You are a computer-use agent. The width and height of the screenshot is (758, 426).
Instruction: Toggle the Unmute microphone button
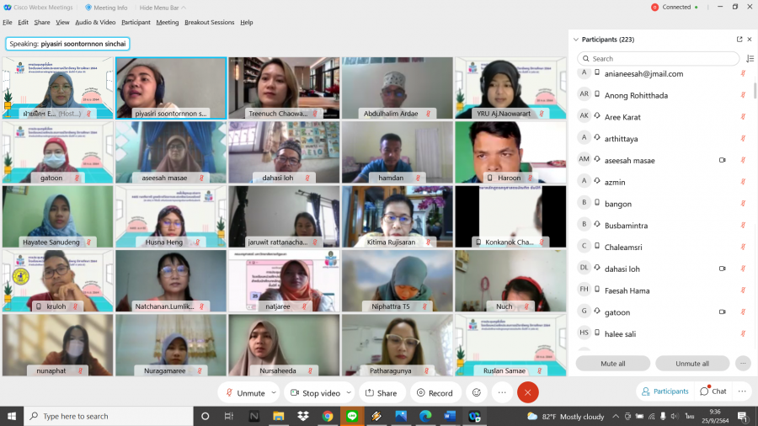click(243, 392)
